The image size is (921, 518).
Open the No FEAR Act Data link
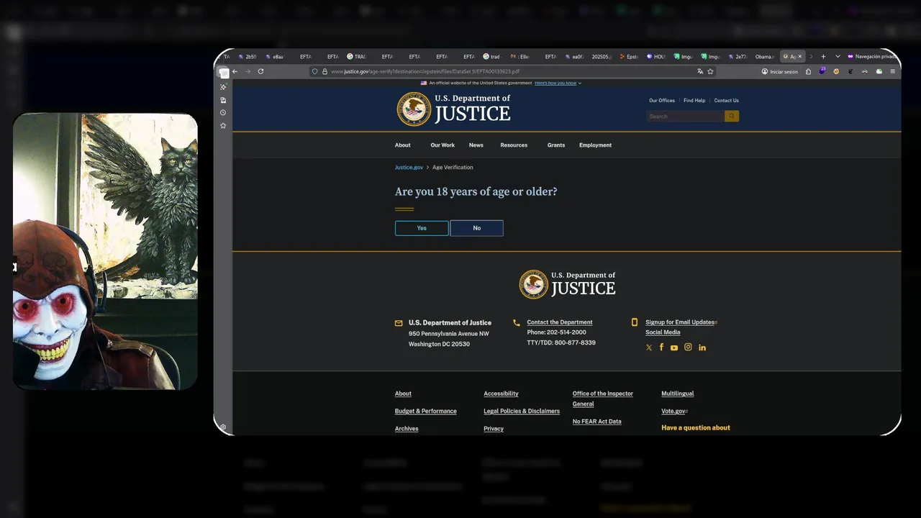pyautogui.click(x=596, y=422)
